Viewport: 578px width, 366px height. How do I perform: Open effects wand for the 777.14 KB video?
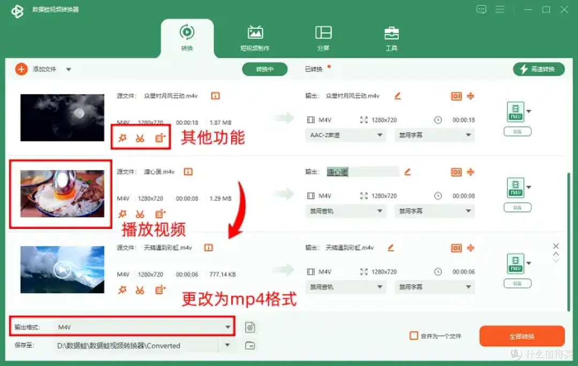tap(122, 289)
